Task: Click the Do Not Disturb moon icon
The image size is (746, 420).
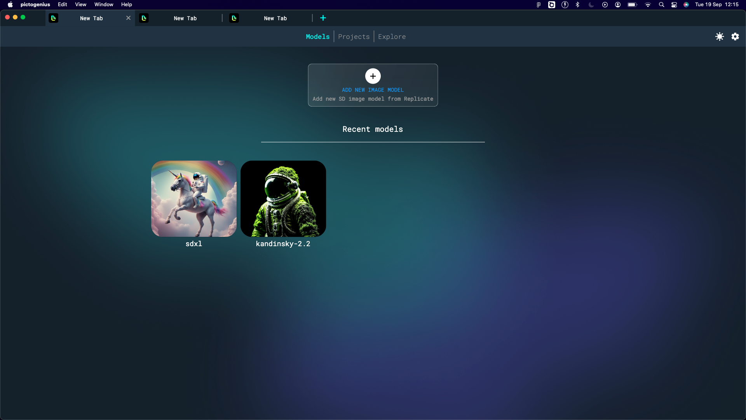Action: pos(591,5)
